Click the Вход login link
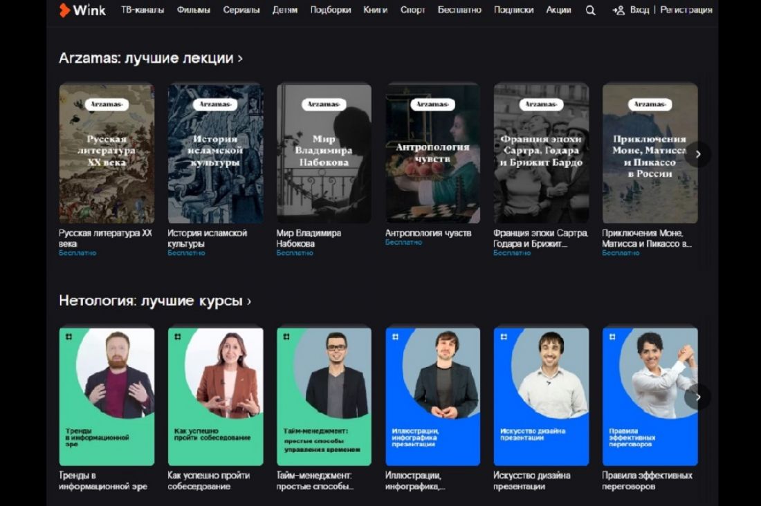Viewport: 761px width, 506px height. [x=639, y=10]
